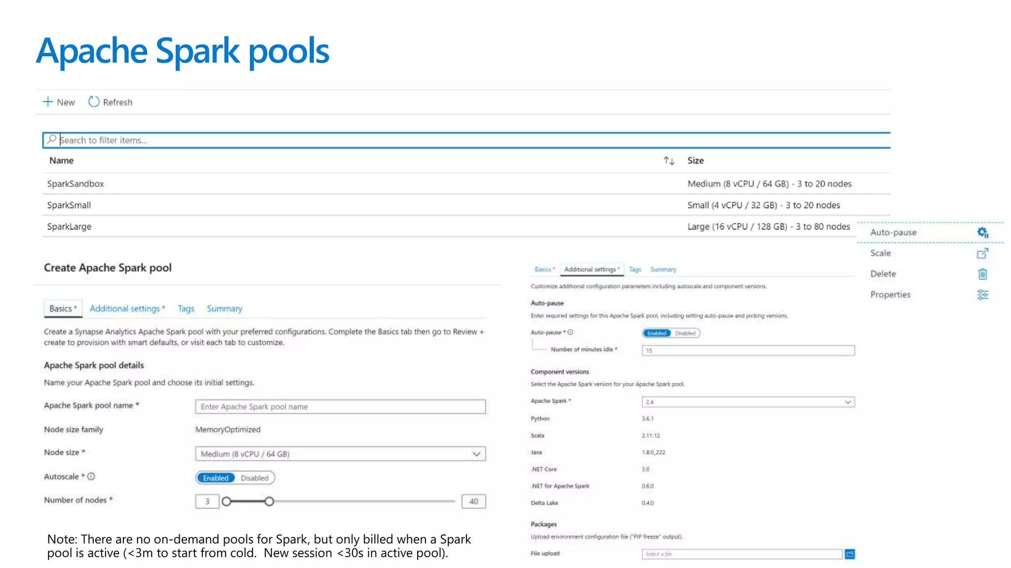1011x568 pixels.
Task: Click 'Medium (8 vCPU / 64 GB) - 3 to 20 nodes'
Action: pos(770,183)
